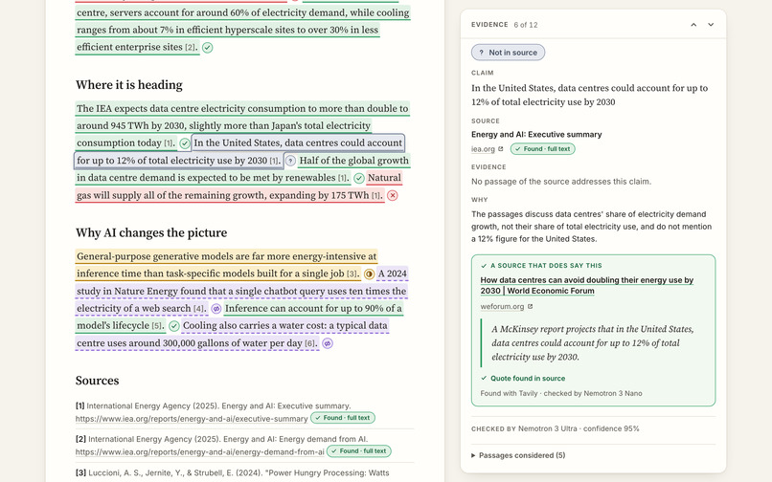Click citation [1] after '175 TWh'
The image size is (772, 482).
[x=376, y=196]
